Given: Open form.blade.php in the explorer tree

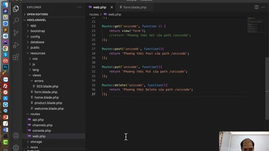Looking at the screenshot, I should 53,92.
